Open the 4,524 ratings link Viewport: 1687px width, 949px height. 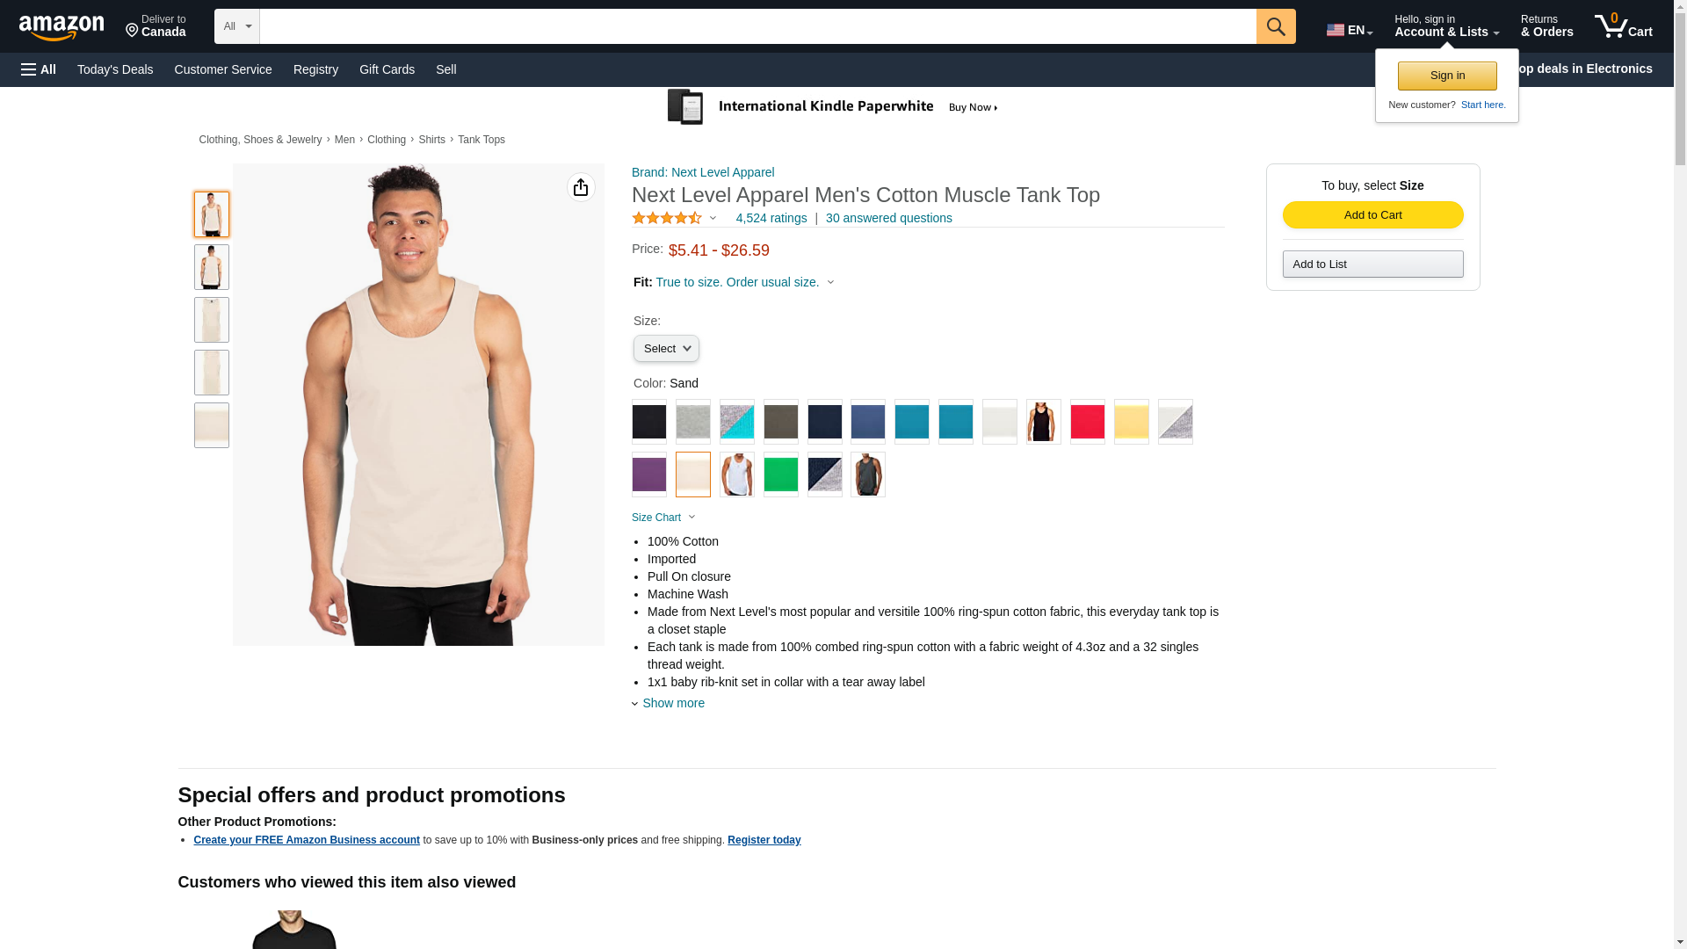point(771,218)
